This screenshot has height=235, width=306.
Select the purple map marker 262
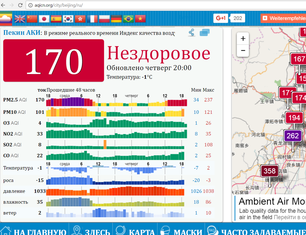pyautogui.click(x=293, y=136)
